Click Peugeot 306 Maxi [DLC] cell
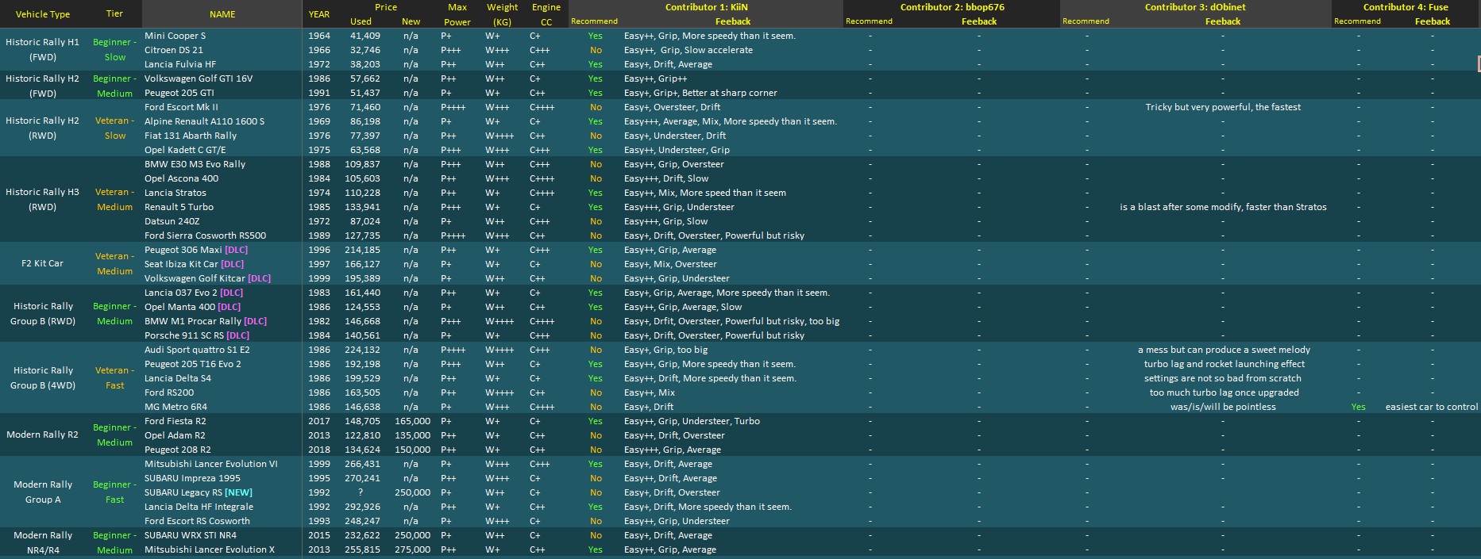The width and height of the screenshot is (1481, 559). pos(222,250)
